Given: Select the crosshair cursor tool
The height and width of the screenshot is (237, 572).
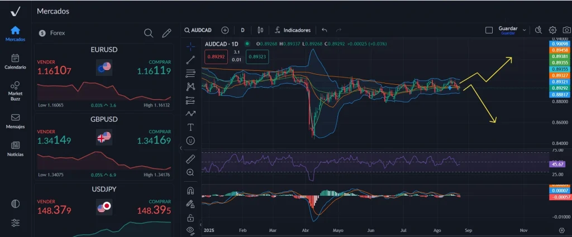Looking at the screenshot, I should click(x=190, y=47).
